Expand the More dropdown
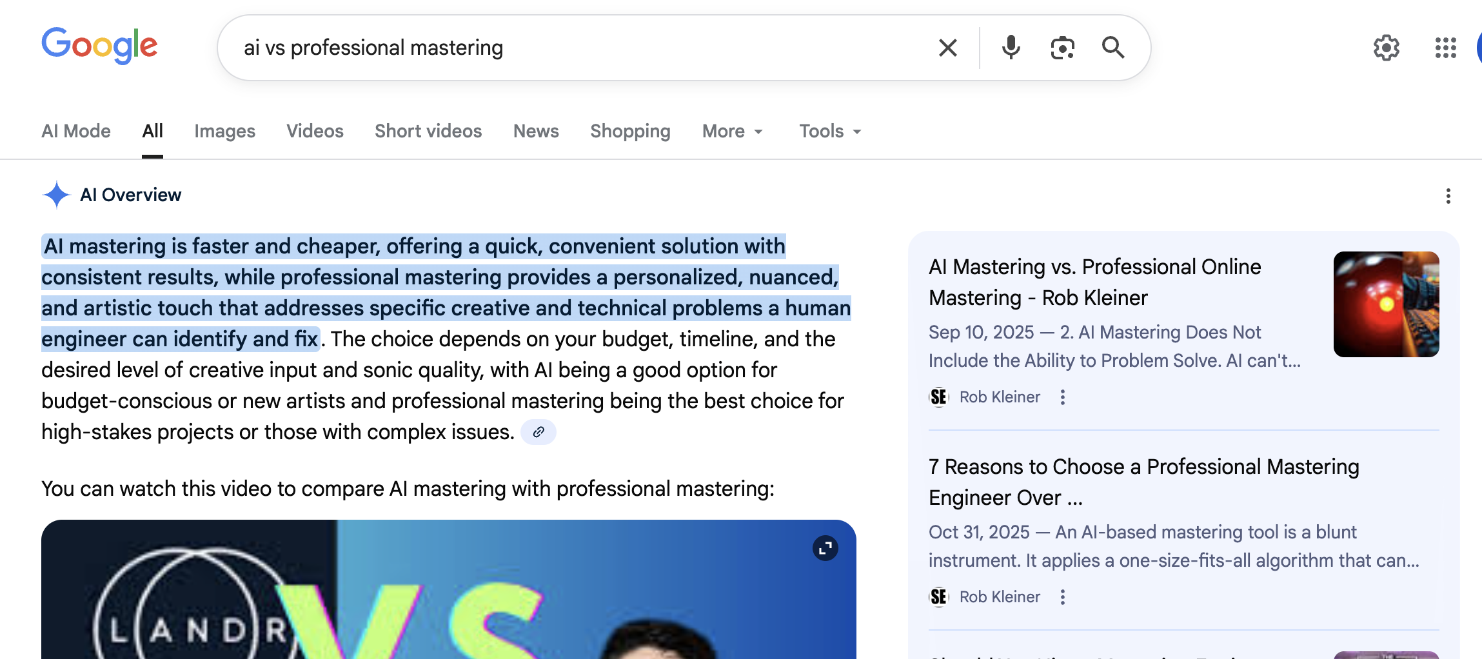 point(733,132)
